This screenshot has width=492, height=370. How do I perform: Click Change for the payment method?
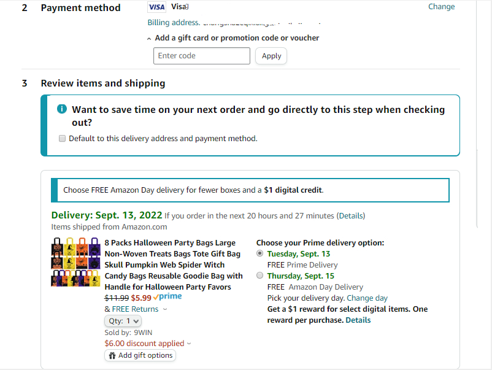(441, 7)
